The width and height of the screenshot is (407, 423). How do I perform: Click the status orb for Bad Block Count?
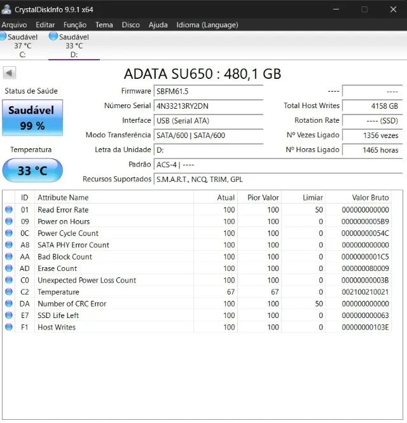tap(9, 256)
